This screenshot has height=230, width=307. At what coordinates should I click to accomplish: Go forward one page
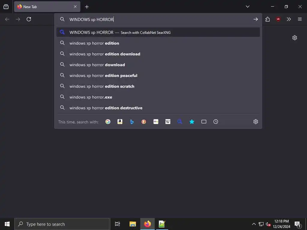(x=18, y=19)
